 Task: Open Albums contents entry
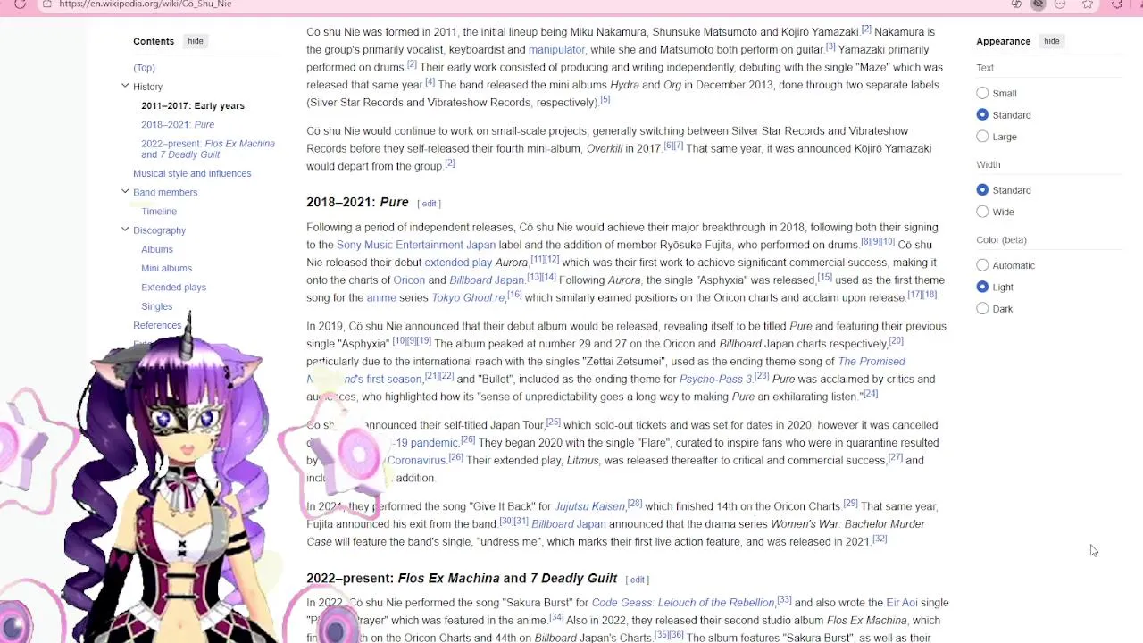[157, 249]
